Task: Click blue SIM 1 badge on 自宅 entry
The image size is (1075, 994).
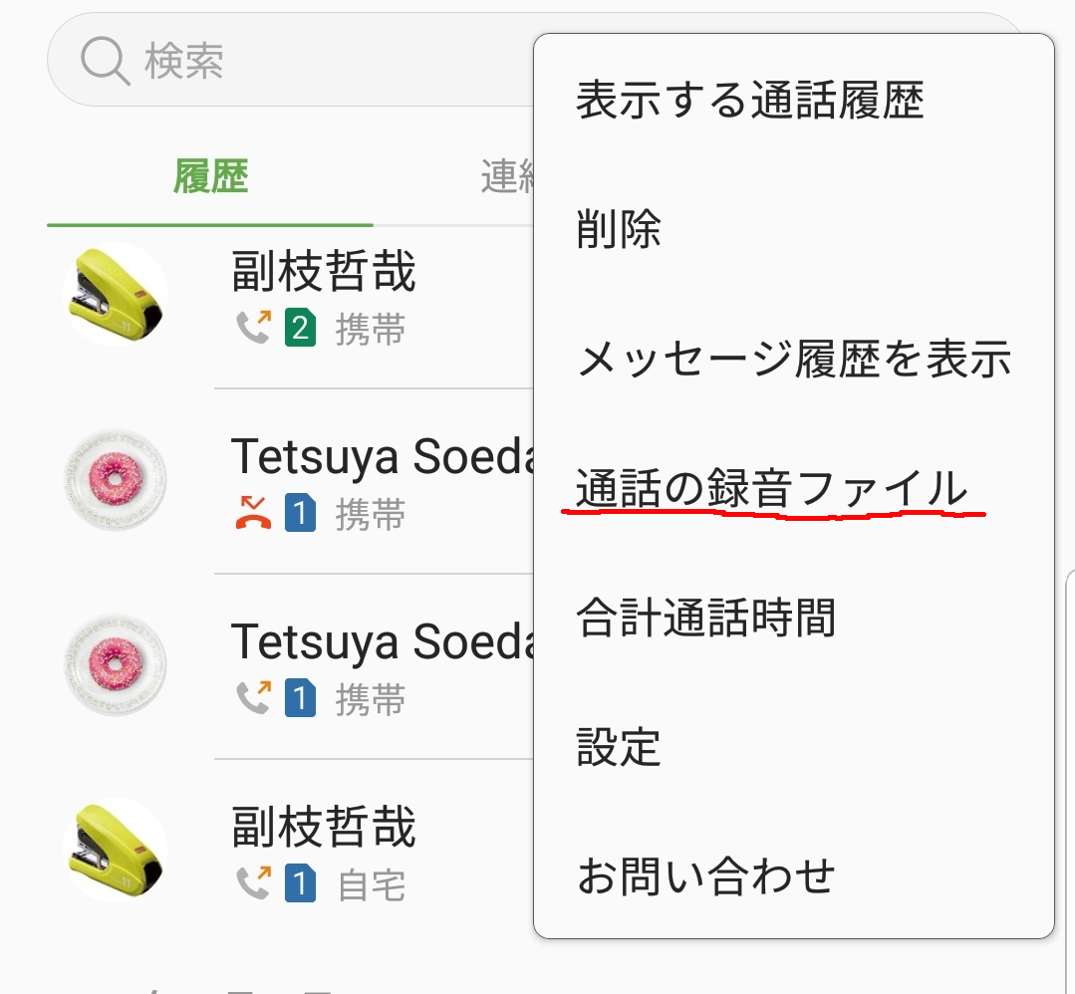Action: click(x=300, y=882)
